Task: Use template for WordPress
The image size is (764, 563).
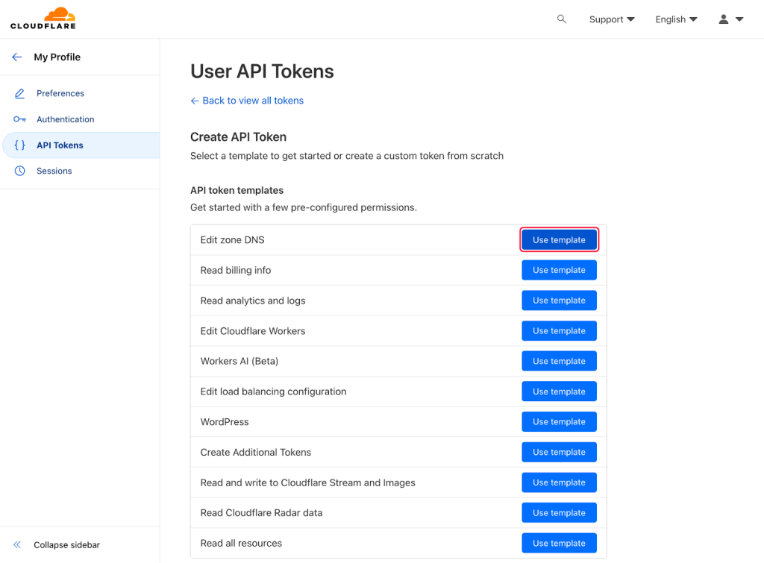Action: 559,422
